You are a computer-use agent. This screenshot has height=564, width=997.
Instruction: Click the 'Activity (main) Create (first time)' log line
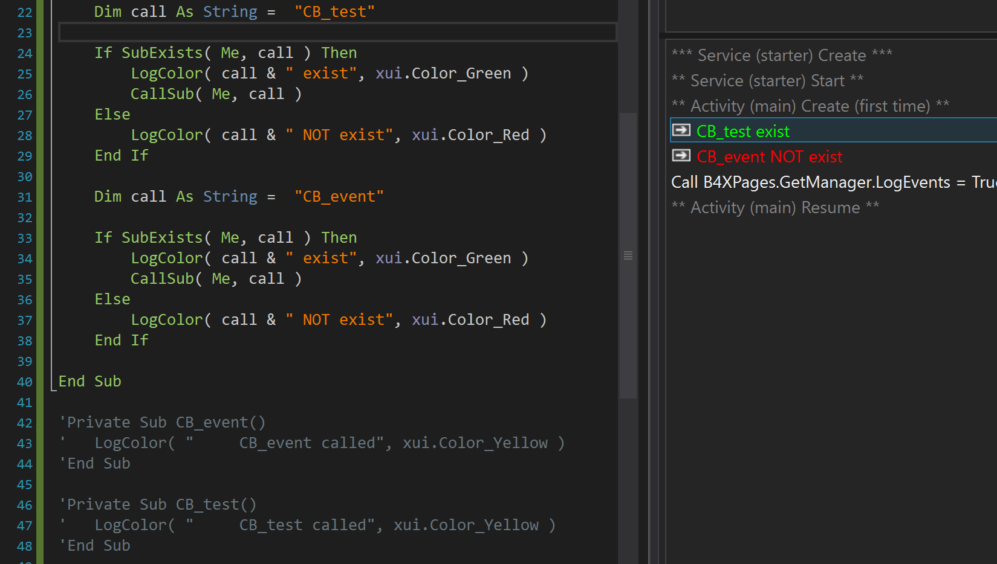[810, 106]
